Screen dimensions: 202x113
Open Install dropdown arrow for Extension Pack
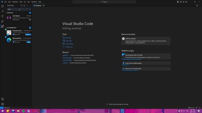coord(30,35)
